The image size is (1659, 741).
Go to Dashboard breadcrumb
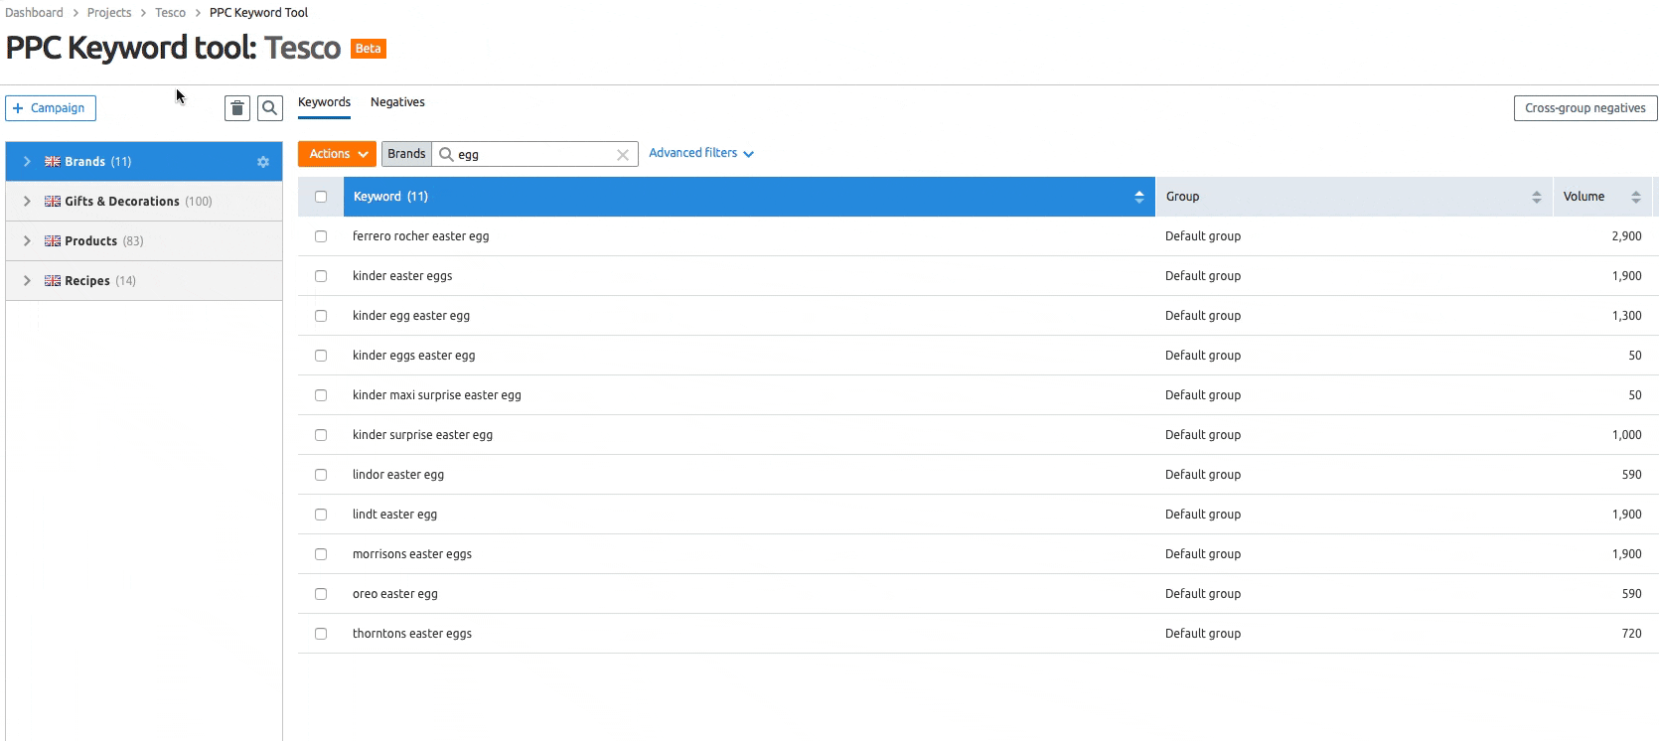pos(34,13)
